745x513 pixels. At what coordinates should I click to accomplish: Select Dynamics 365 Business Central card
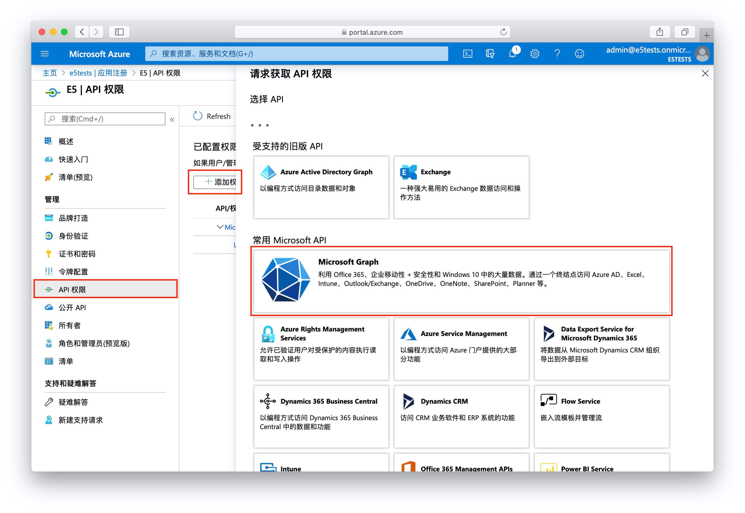[321, 416]
